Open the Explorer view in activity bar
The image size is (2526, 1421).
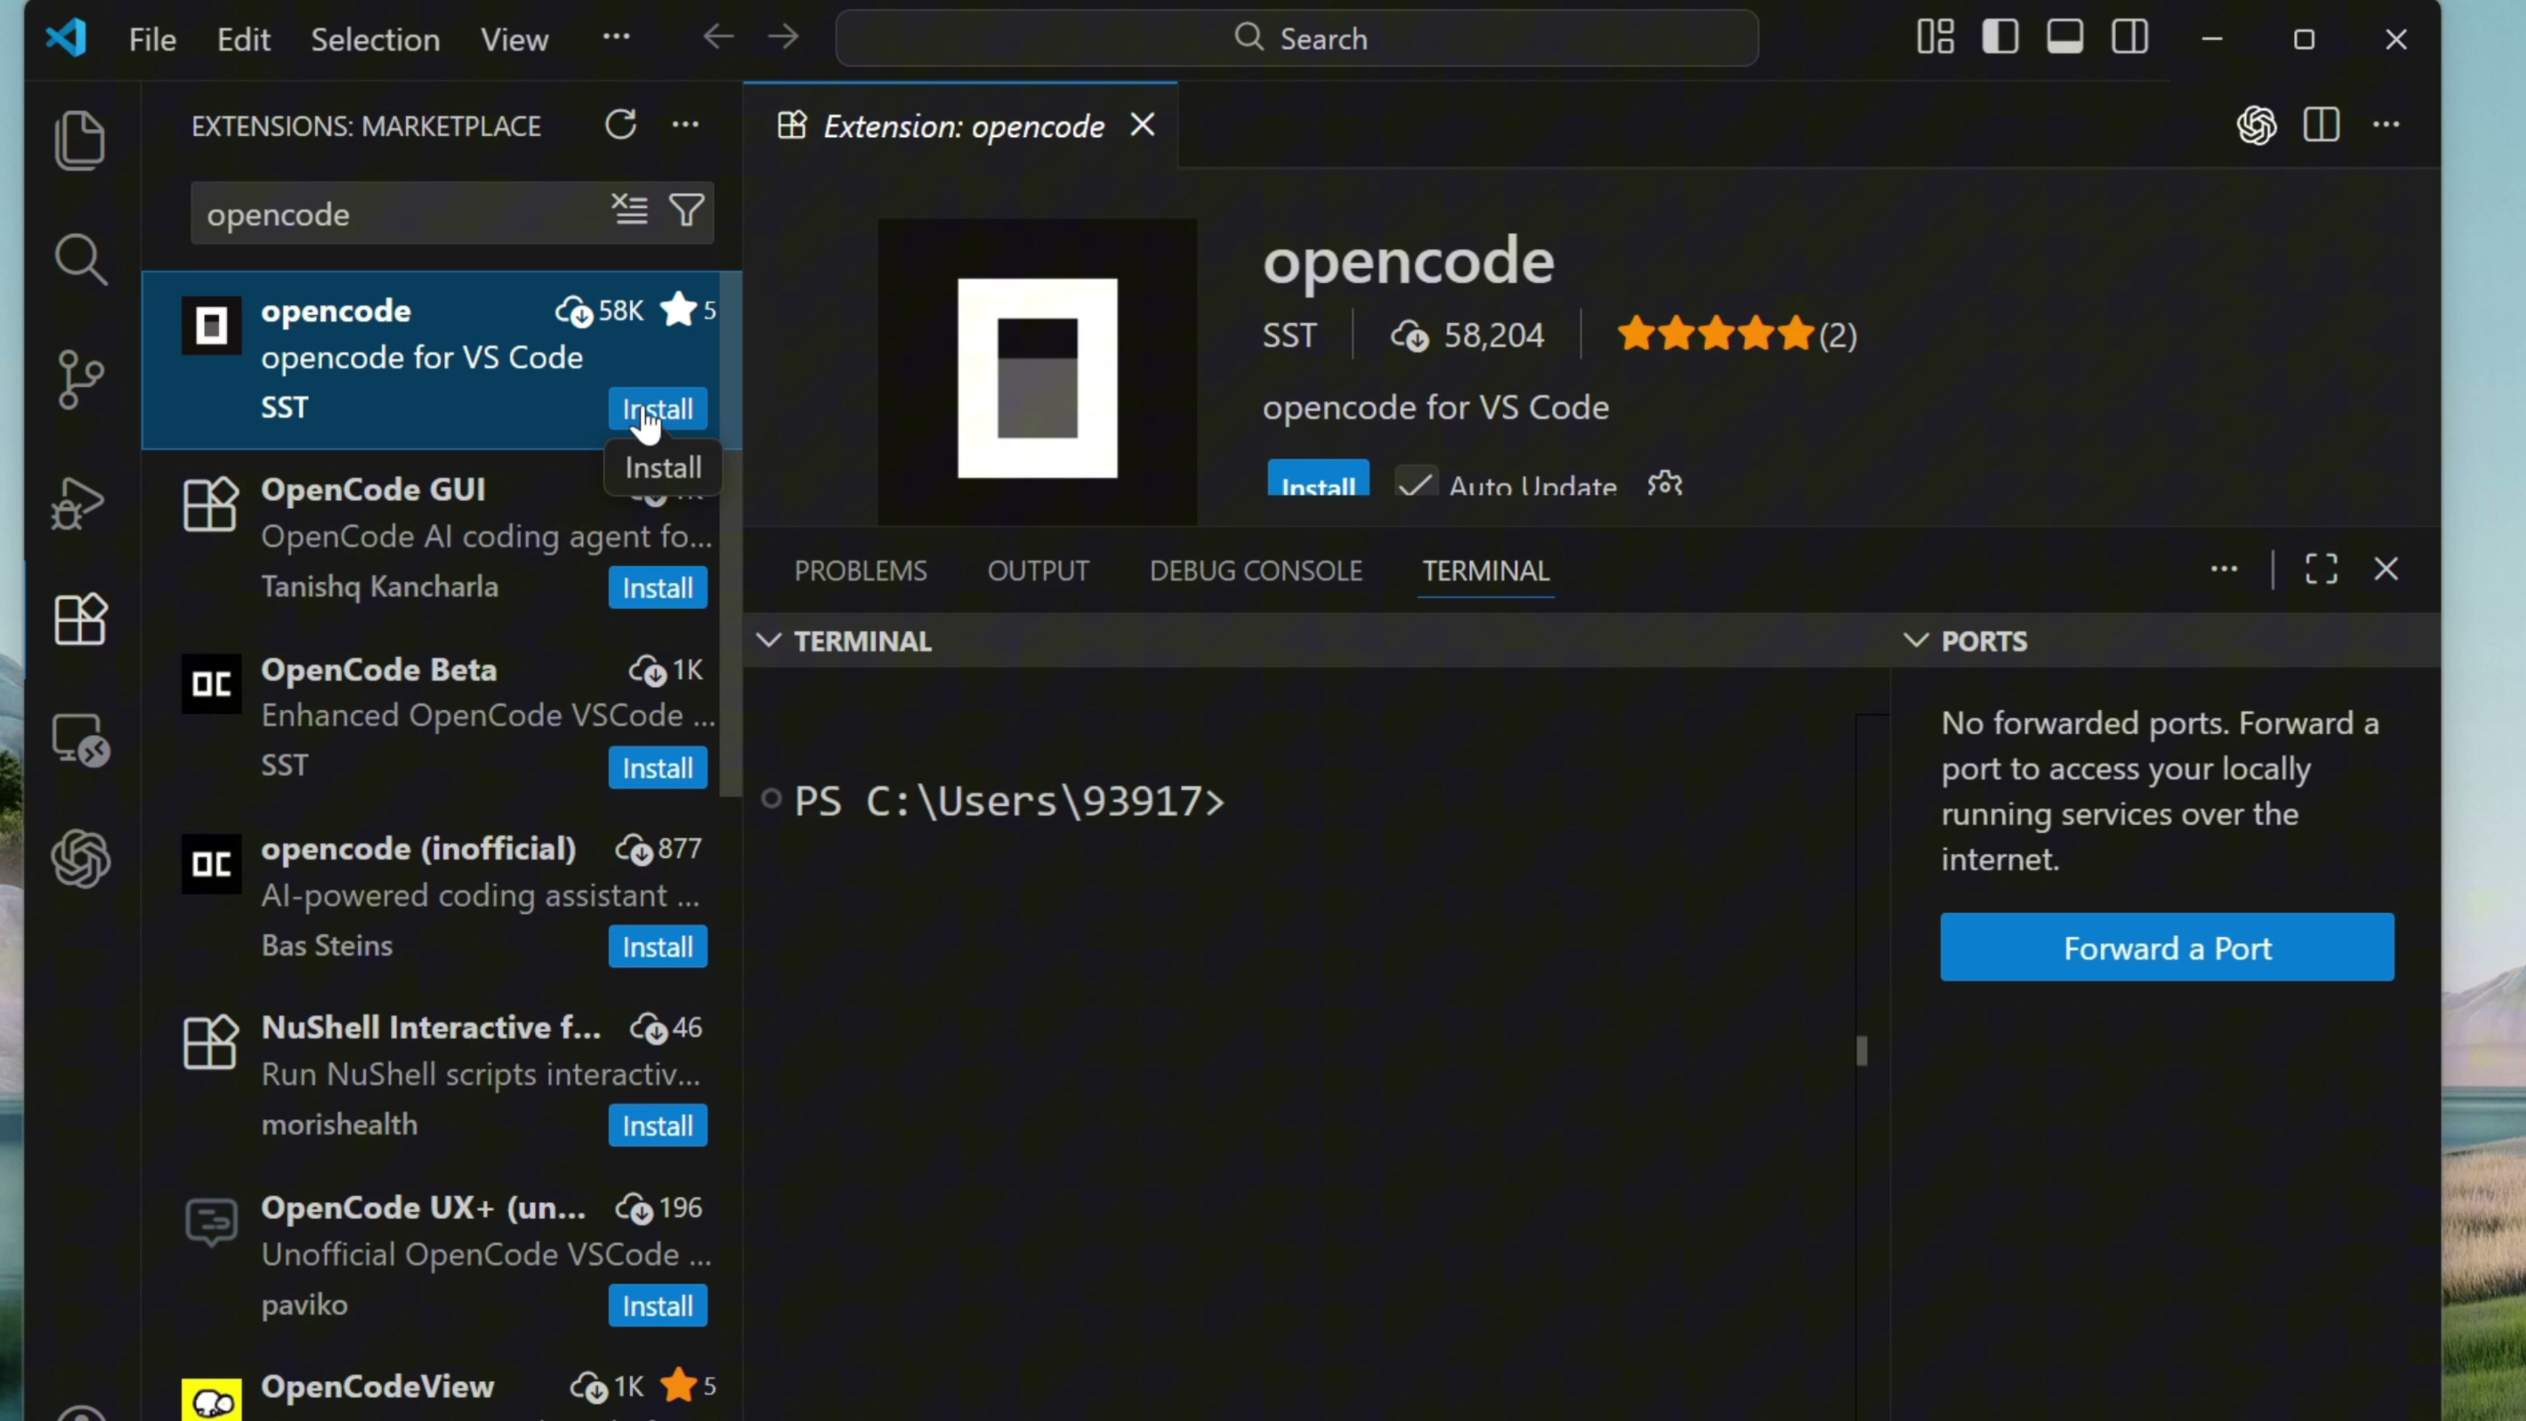click(x=80, y=139)
